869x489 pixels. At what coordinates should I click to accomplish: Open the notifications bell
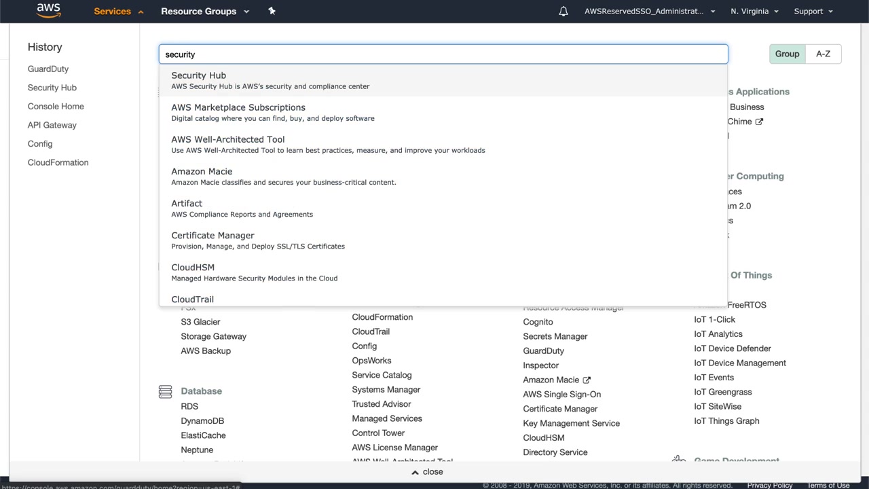tap(563, 12)
